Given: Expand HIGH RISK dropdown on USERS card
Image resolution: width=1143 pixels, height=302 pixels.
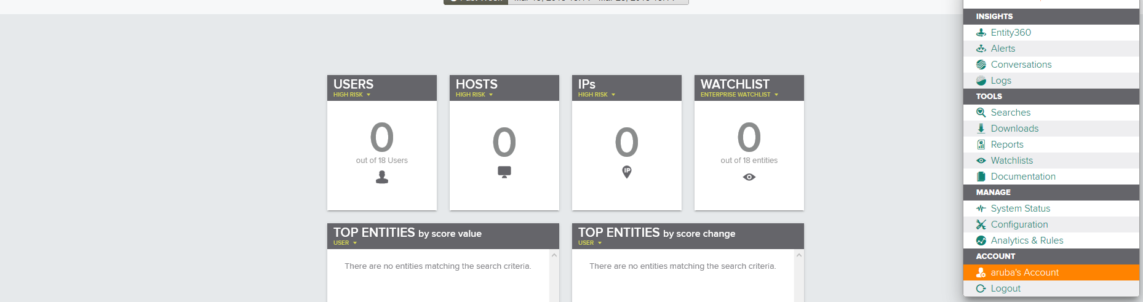Looking at the screenshot, I should click(352, 95).
